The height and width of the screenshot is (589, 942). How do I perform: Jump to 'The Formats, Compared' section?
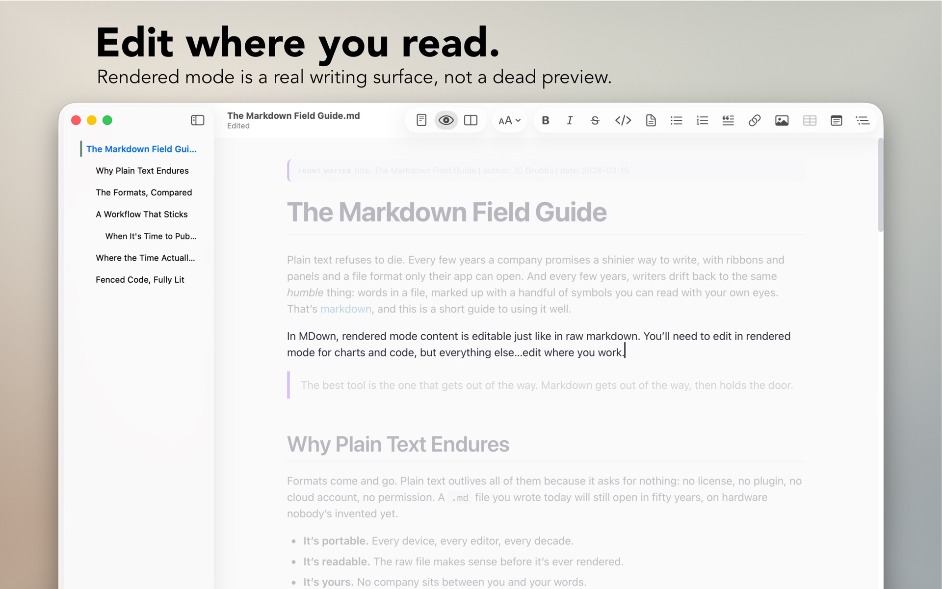144,192
